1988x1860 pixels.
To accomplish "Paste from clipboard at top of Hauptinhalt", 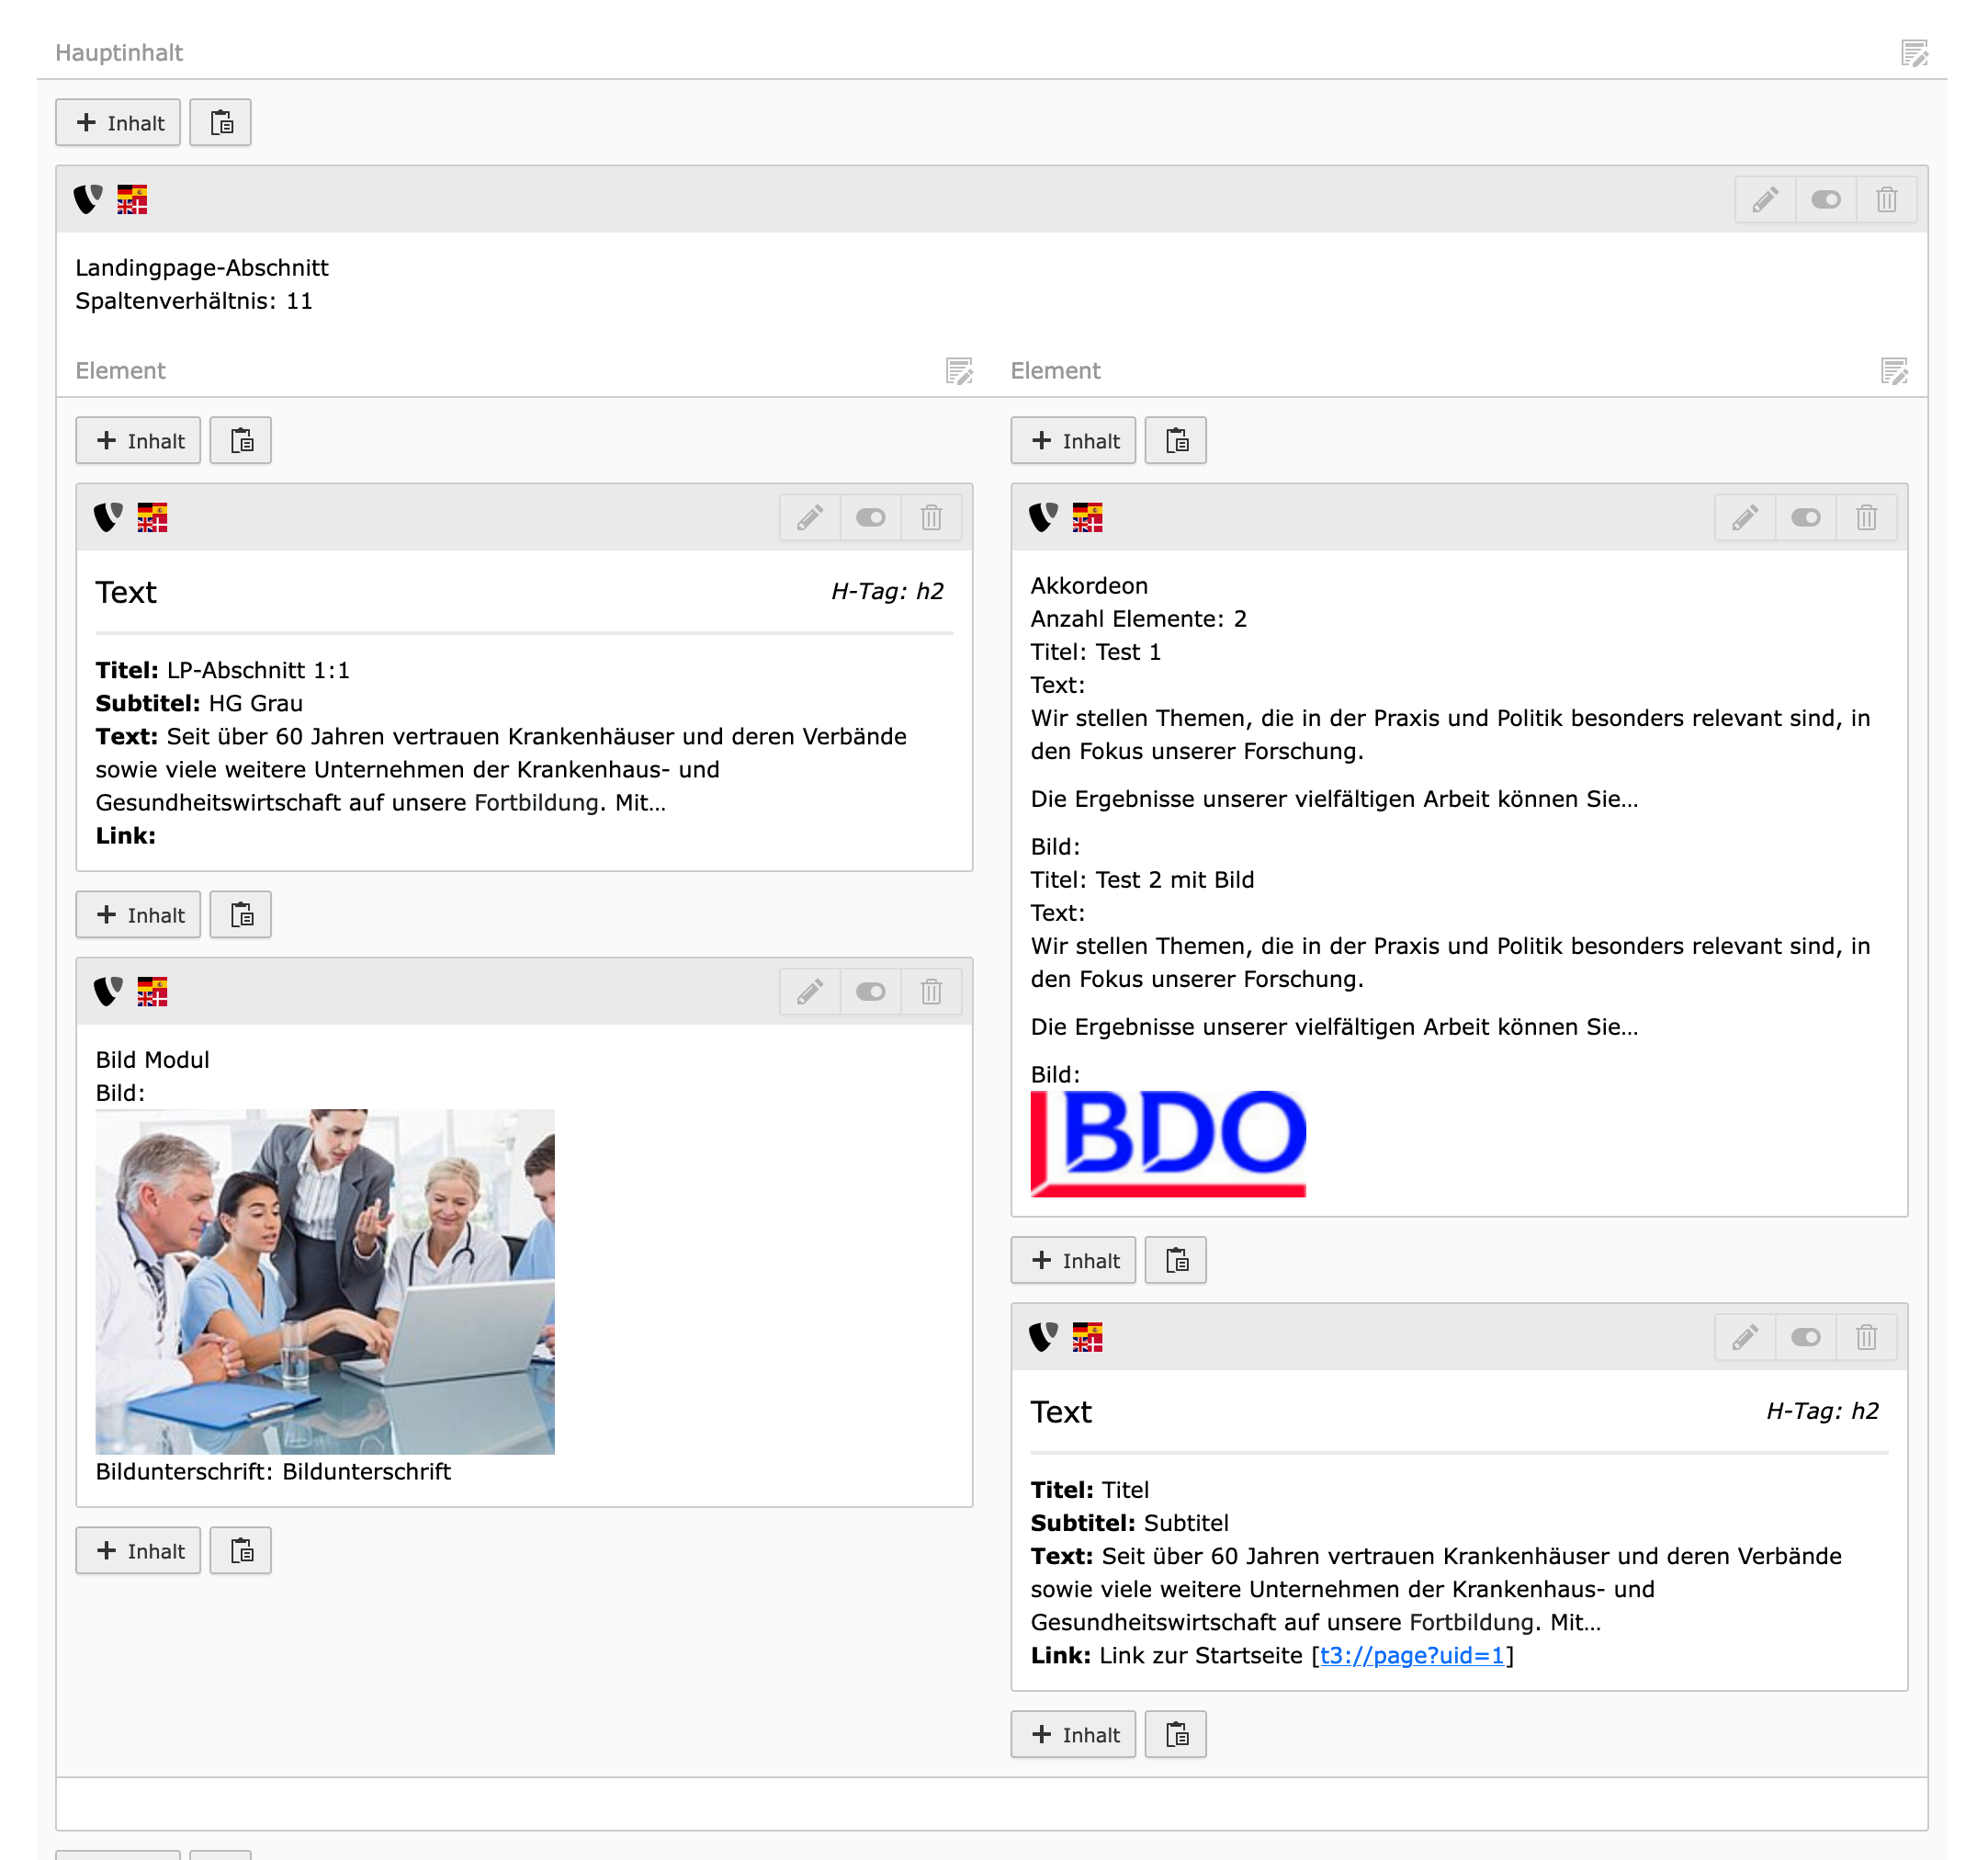I will tap(221, 123).
